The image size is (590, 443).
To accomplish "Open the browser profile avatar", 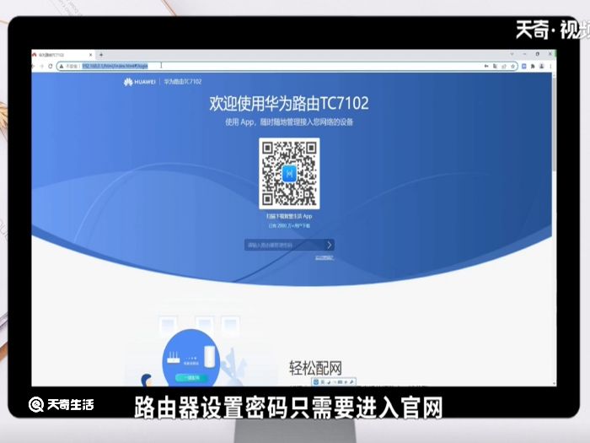I will [542, 67].
